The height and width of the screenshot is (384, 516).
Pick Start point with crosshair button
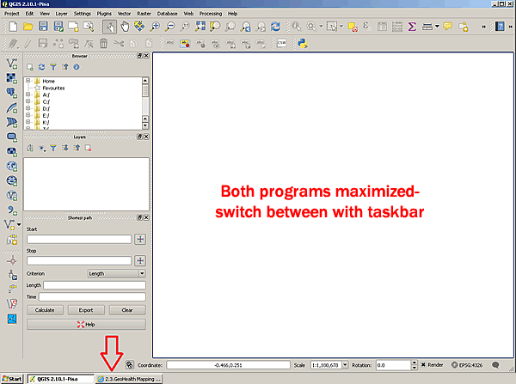point(140,239)
